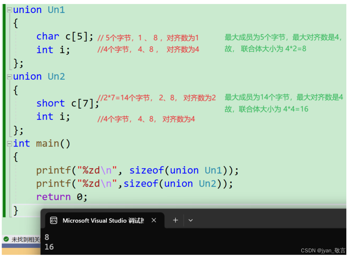Click the '未找到相关' status bar text
The image size is (351, 257).
coord(25,240)
